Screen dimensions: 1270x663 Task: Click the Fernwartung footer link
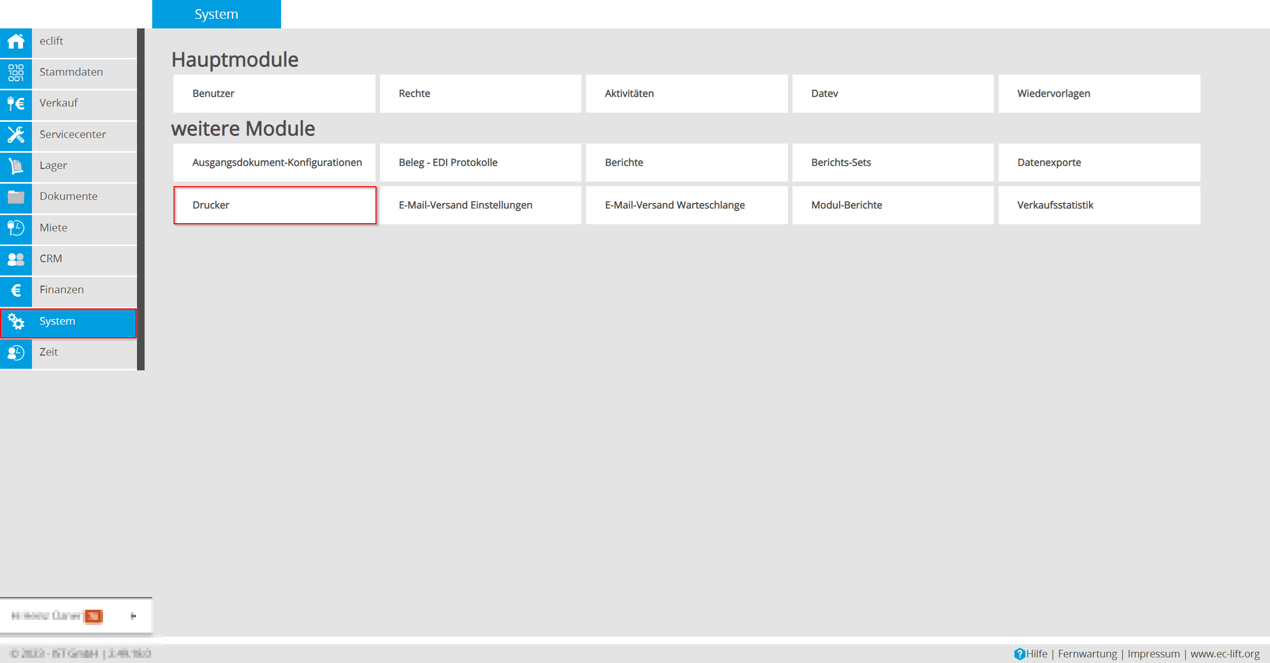(x=1087, y=654)
